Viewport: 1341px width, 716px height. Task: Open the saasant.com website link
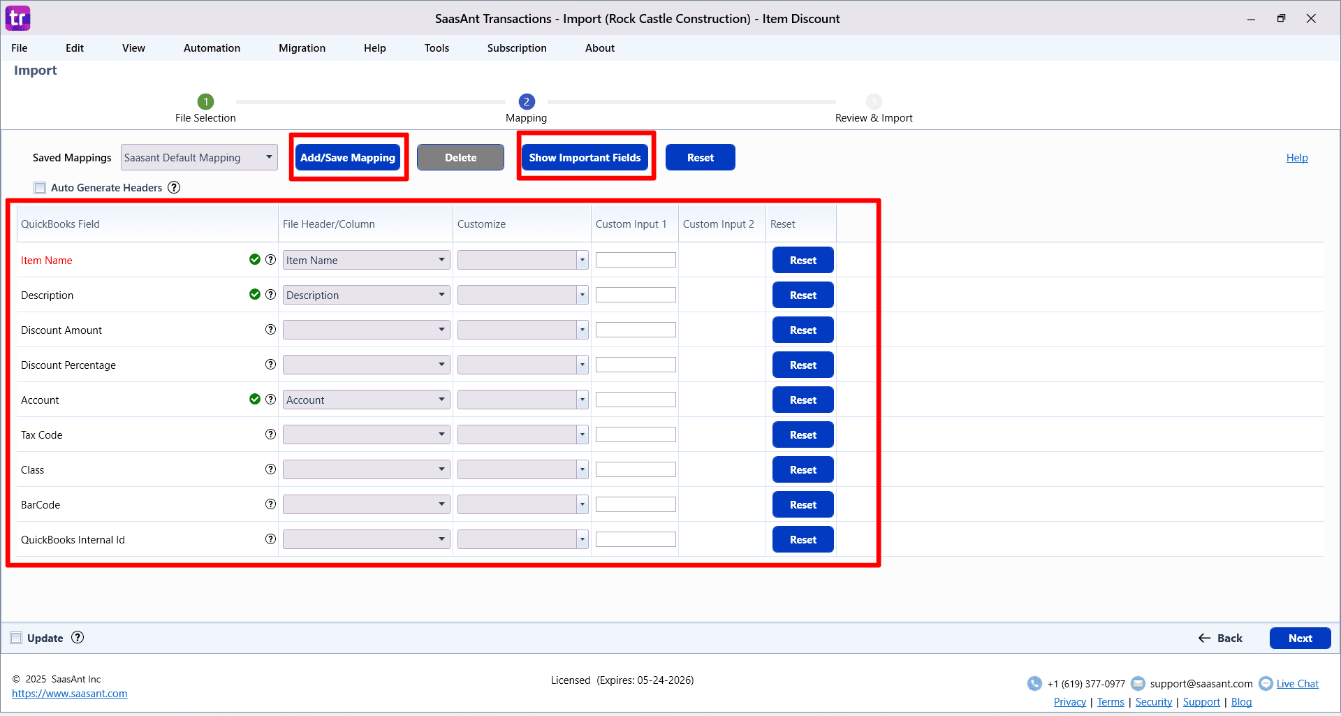pos(69,694)
